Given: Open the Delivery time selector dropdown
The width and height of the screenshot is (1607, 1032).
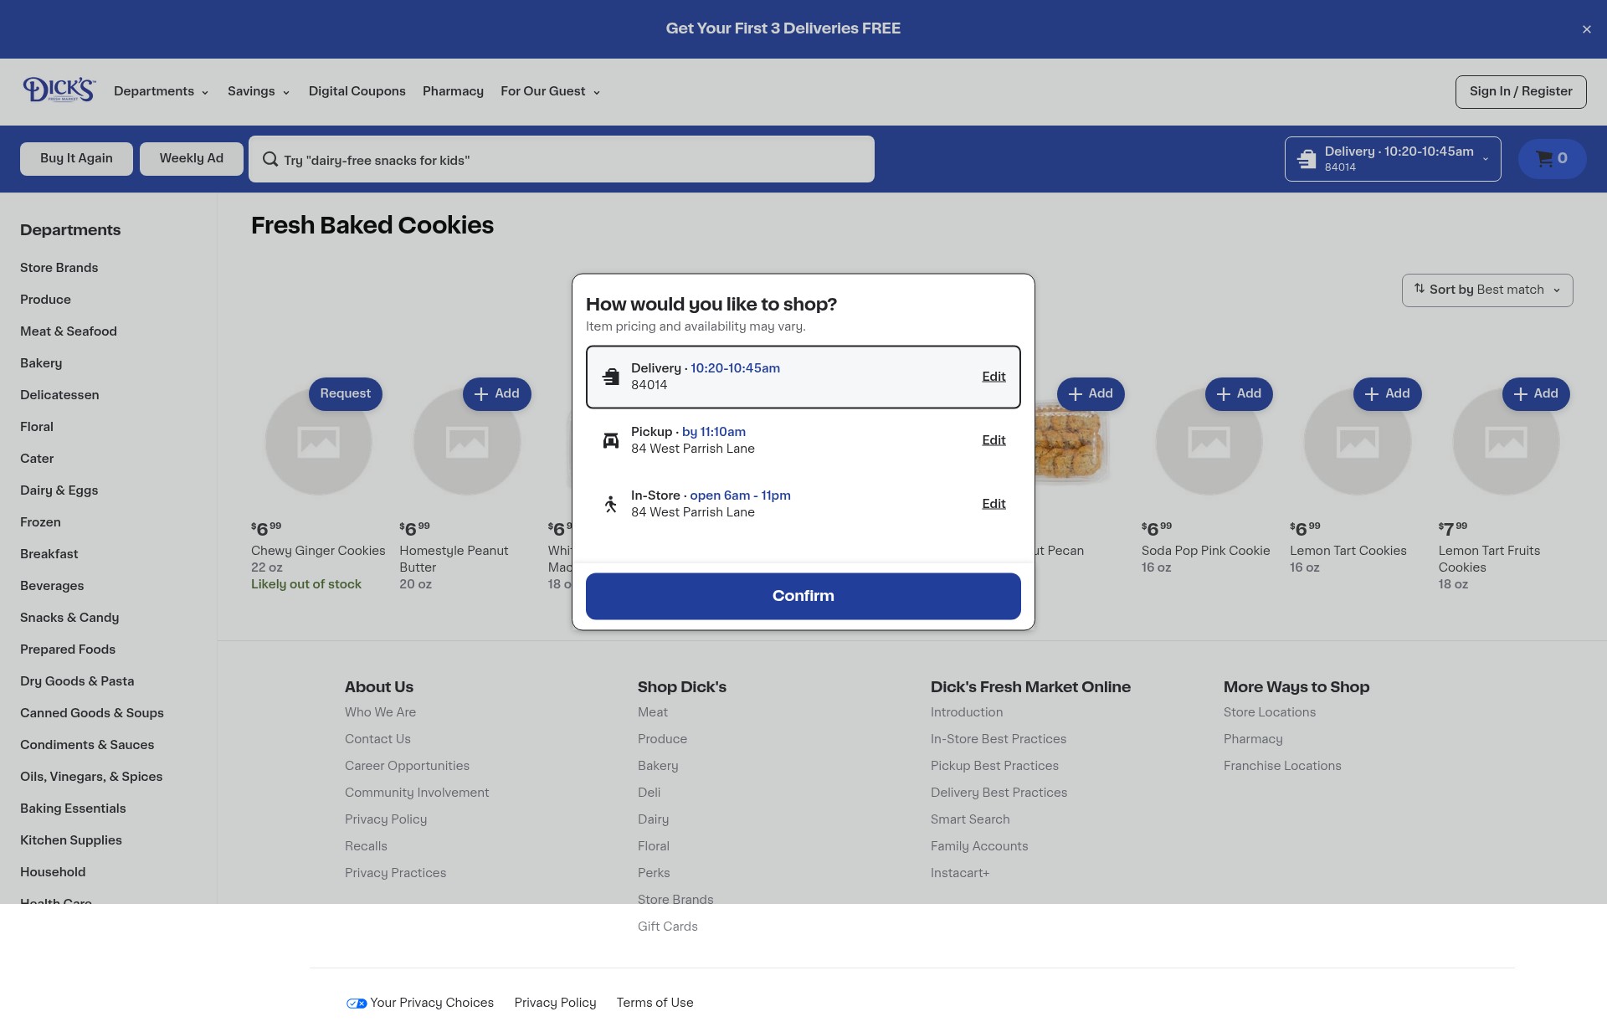Looking at the screenshot, I should tap(1393, 158).
